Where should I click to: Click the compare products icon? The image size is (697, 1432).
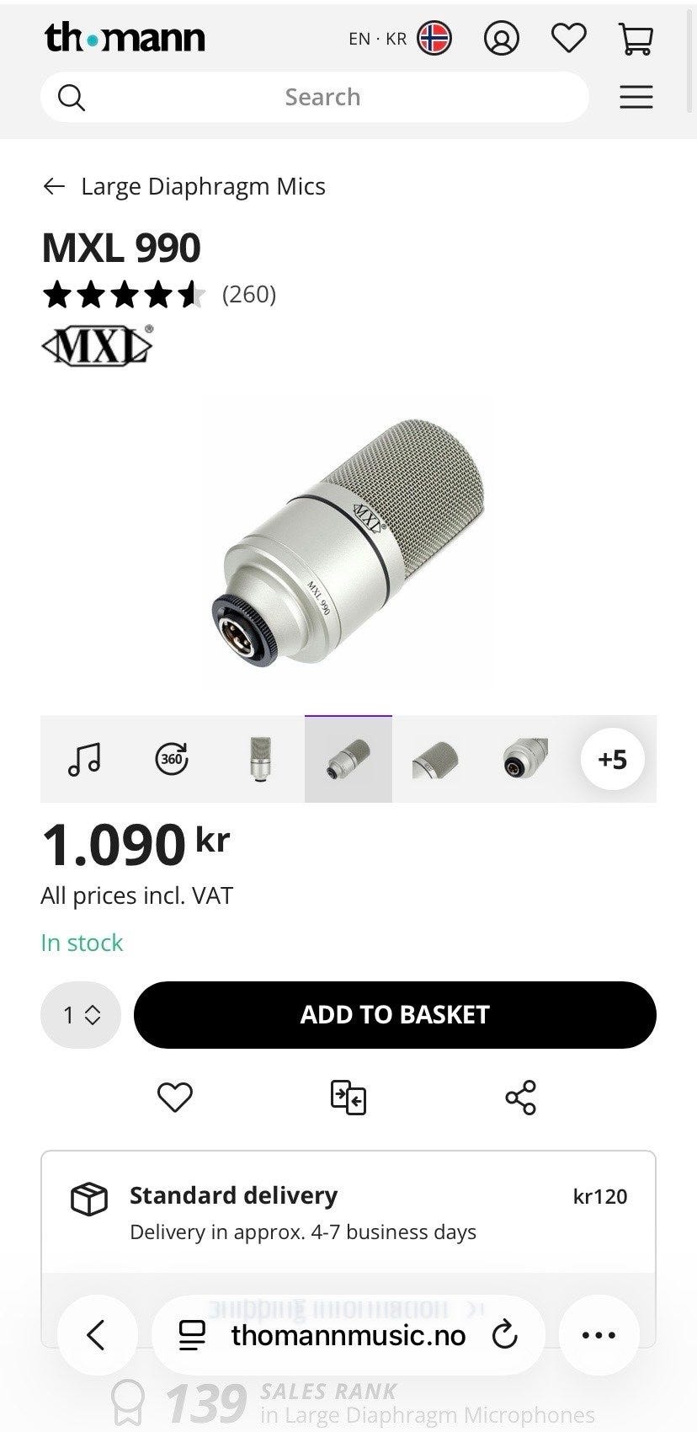click(348, 1097)
